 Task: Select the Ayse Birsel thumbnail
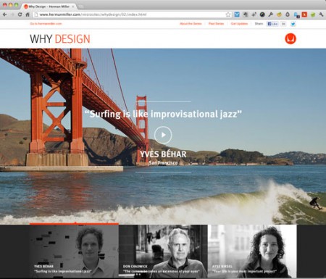pos(252,251)
